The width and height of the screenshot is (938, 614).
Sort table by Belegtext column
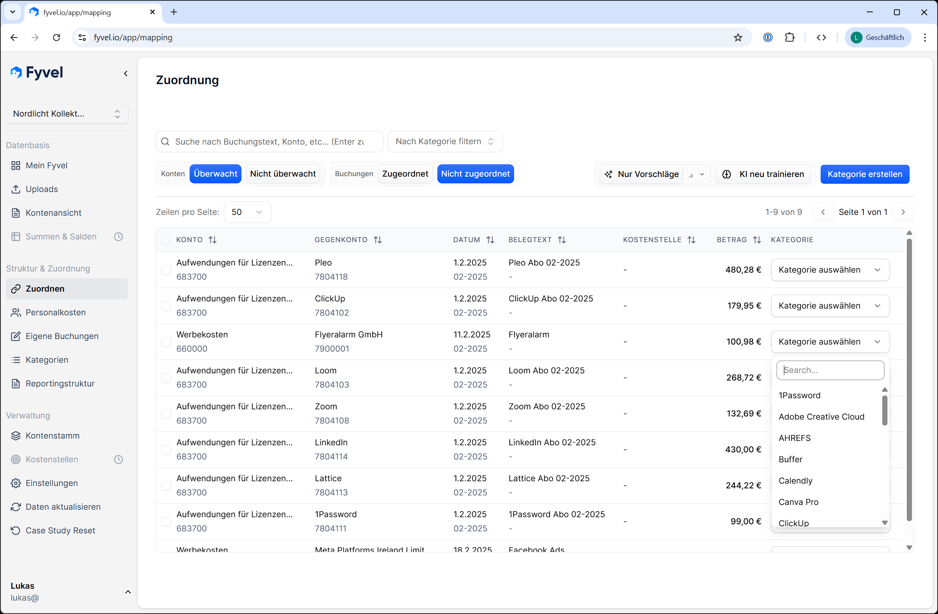pos(562,240)
